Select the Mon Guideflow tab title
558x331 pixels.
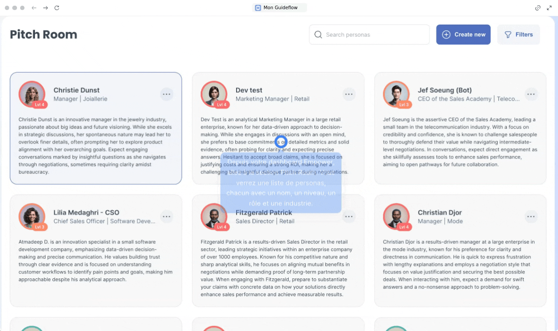[280, 8]
